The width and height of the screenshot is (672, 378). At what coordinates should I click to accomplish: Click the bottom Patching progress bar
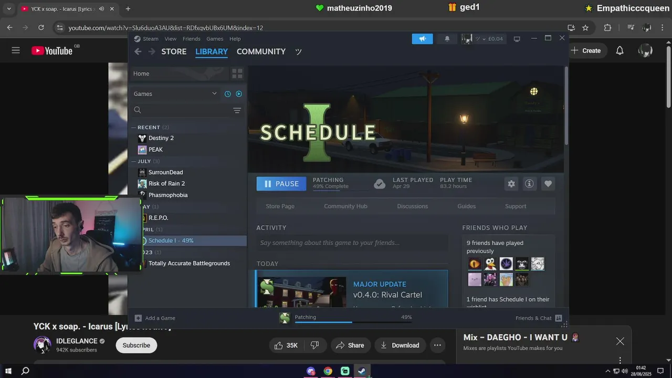point(353,322)
